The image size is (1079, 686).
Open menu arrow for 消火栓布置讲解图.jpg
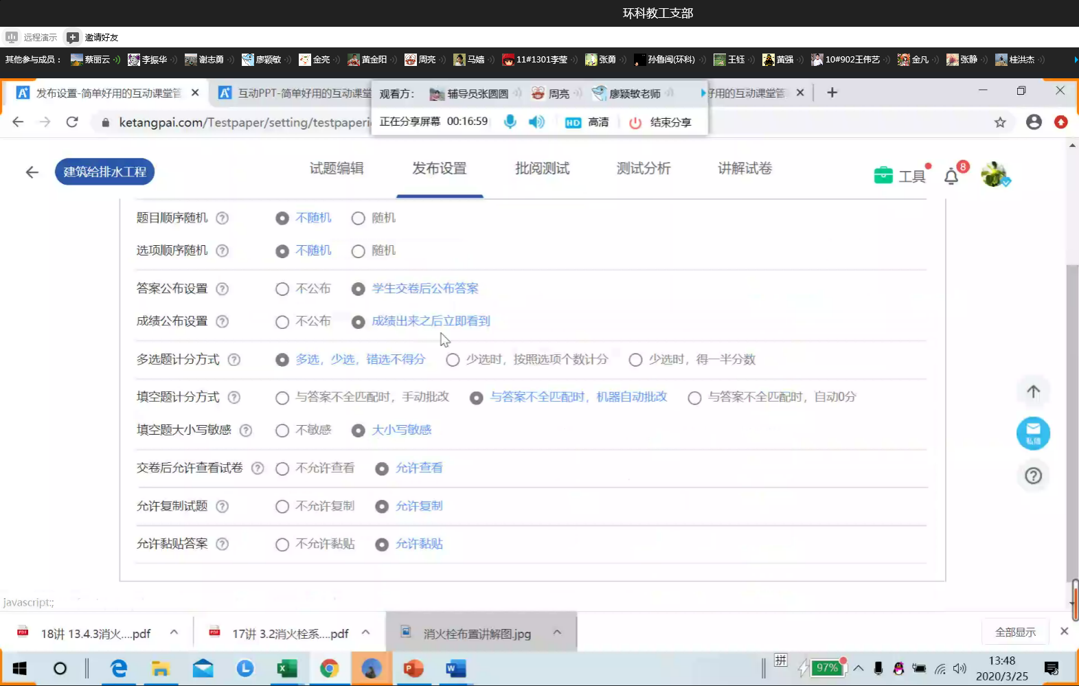[557, 632]
